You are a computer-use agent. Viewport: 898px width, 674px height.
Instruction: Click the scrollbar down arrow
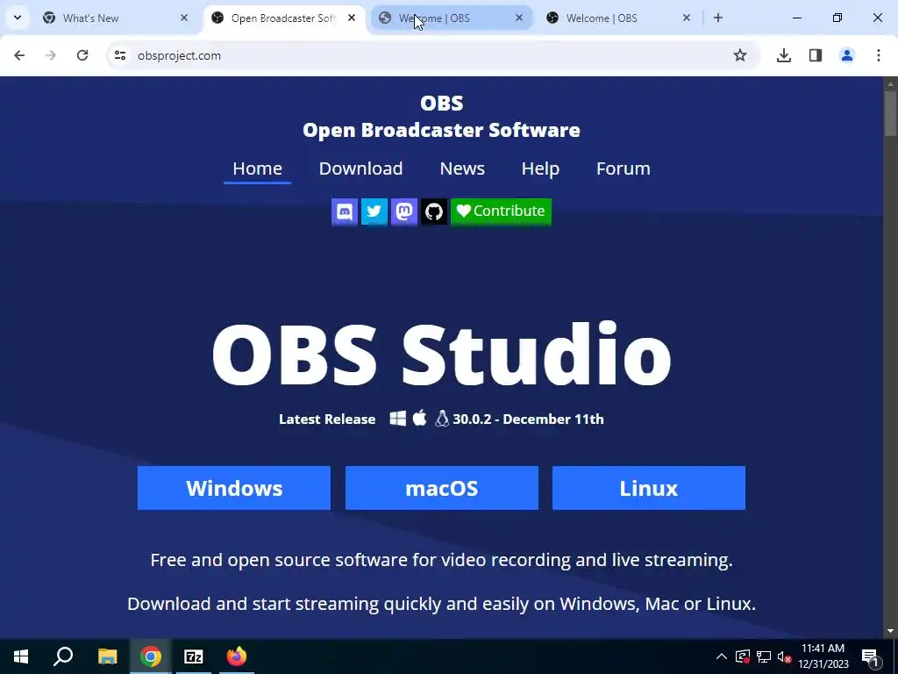pos(890,631)
